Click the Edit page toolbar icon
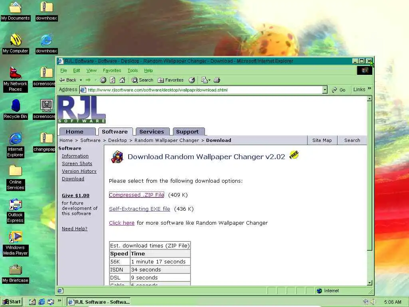 click(204, 80)
